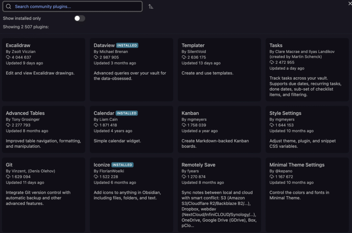Open the Advanced Tables plugin title
Image resolution: width=352 pixels, height=233 pixels.
25,113
